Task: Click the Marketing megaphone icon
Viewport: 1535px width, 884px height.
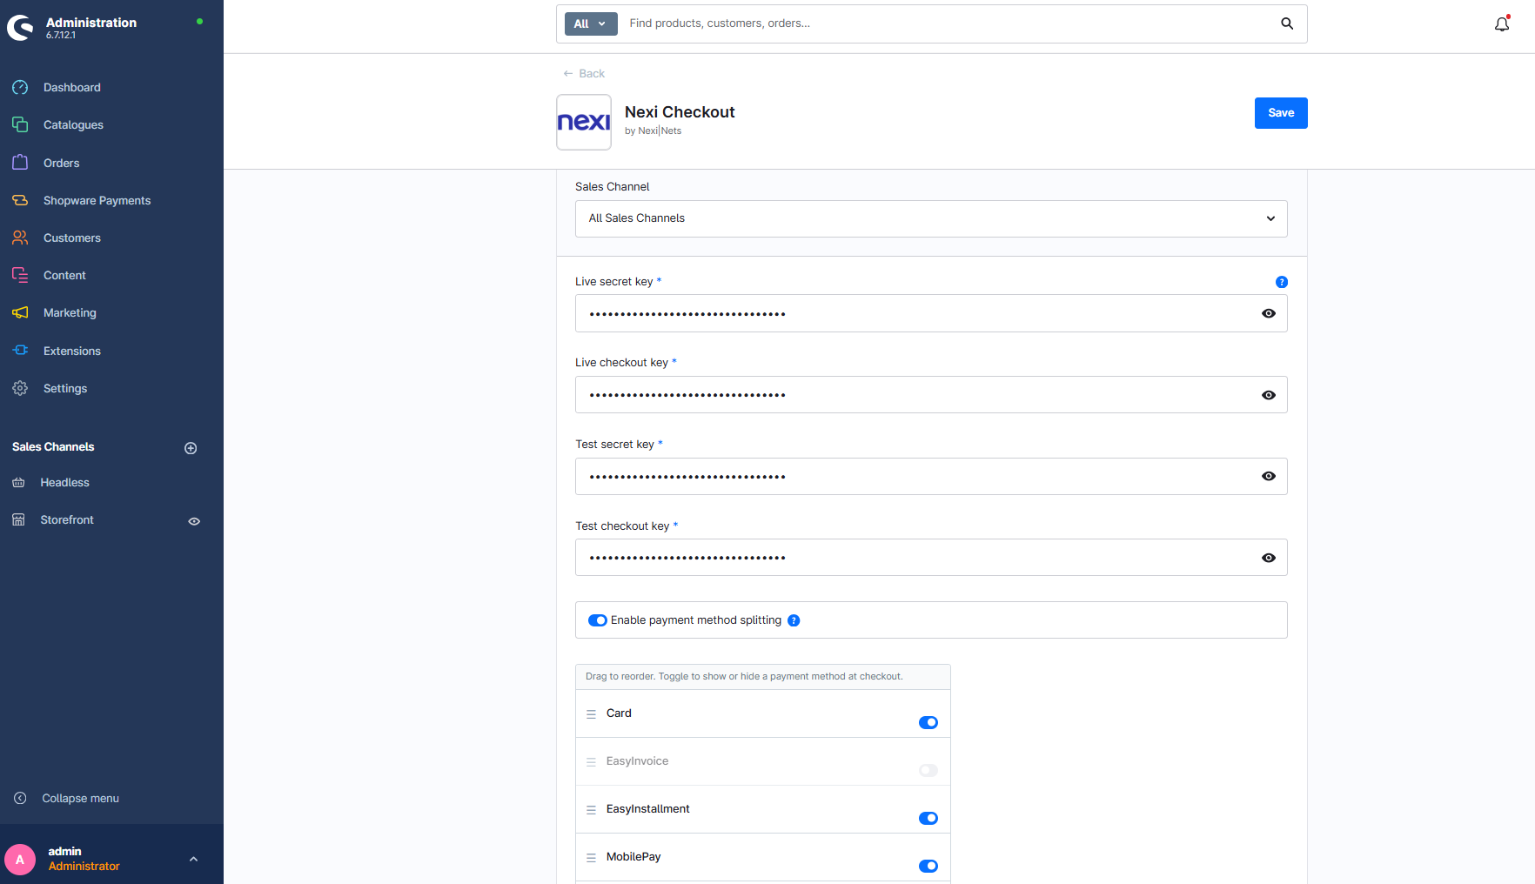Action: click(x=20, y=312)
